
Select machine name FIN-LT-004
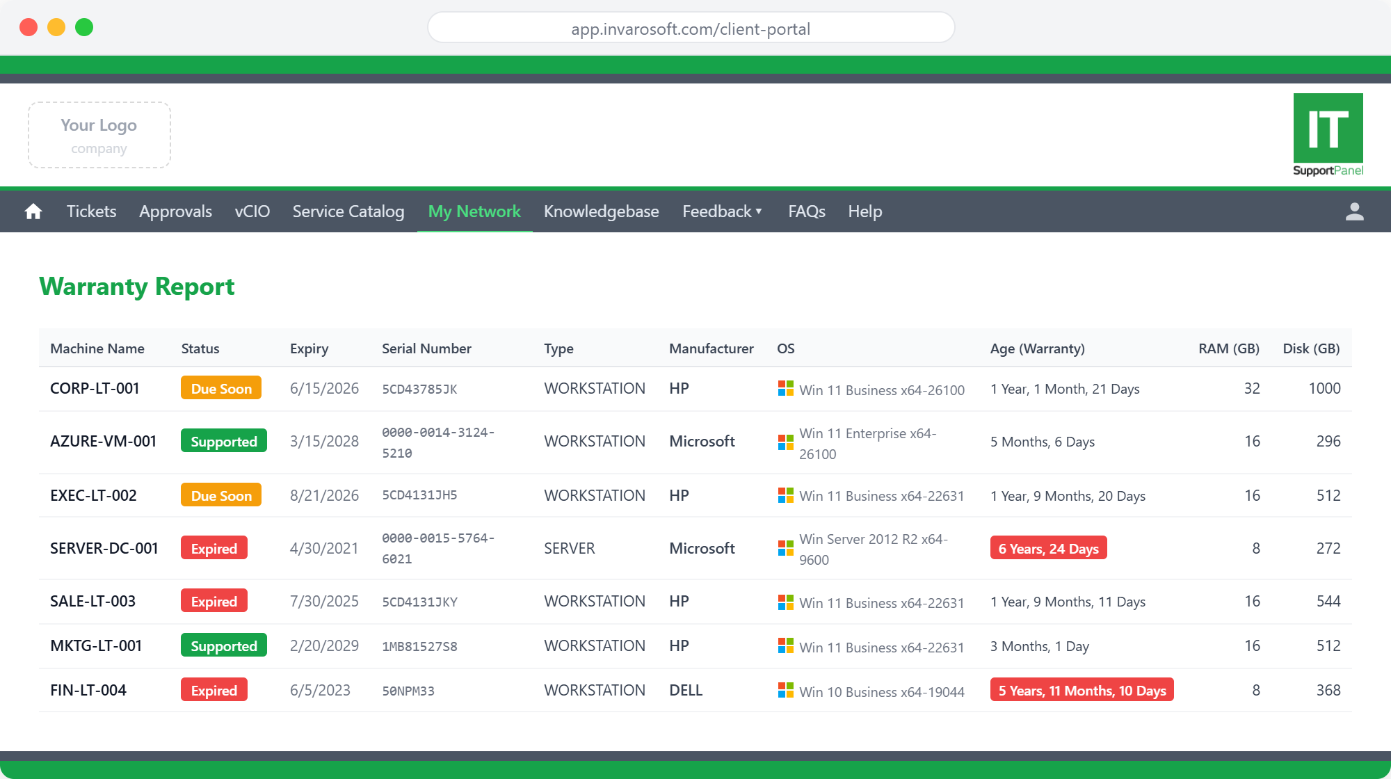tap(88, 690)
